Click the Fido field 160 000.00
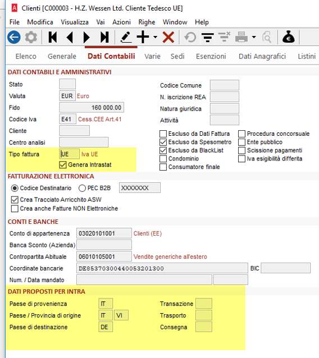This screenshot has width=319, height=358. point(92,107)
